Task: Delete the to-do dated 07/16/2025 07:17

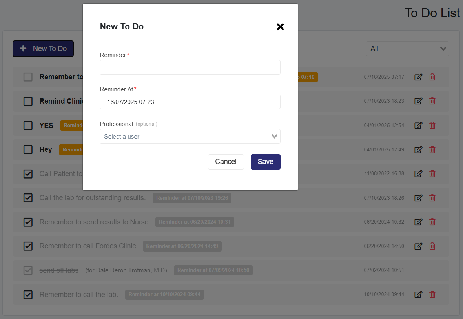Action: click(432, 77)
